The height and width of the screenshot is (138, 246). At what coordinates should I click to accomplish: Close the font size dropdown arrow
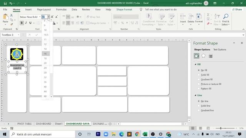point(48,17)
